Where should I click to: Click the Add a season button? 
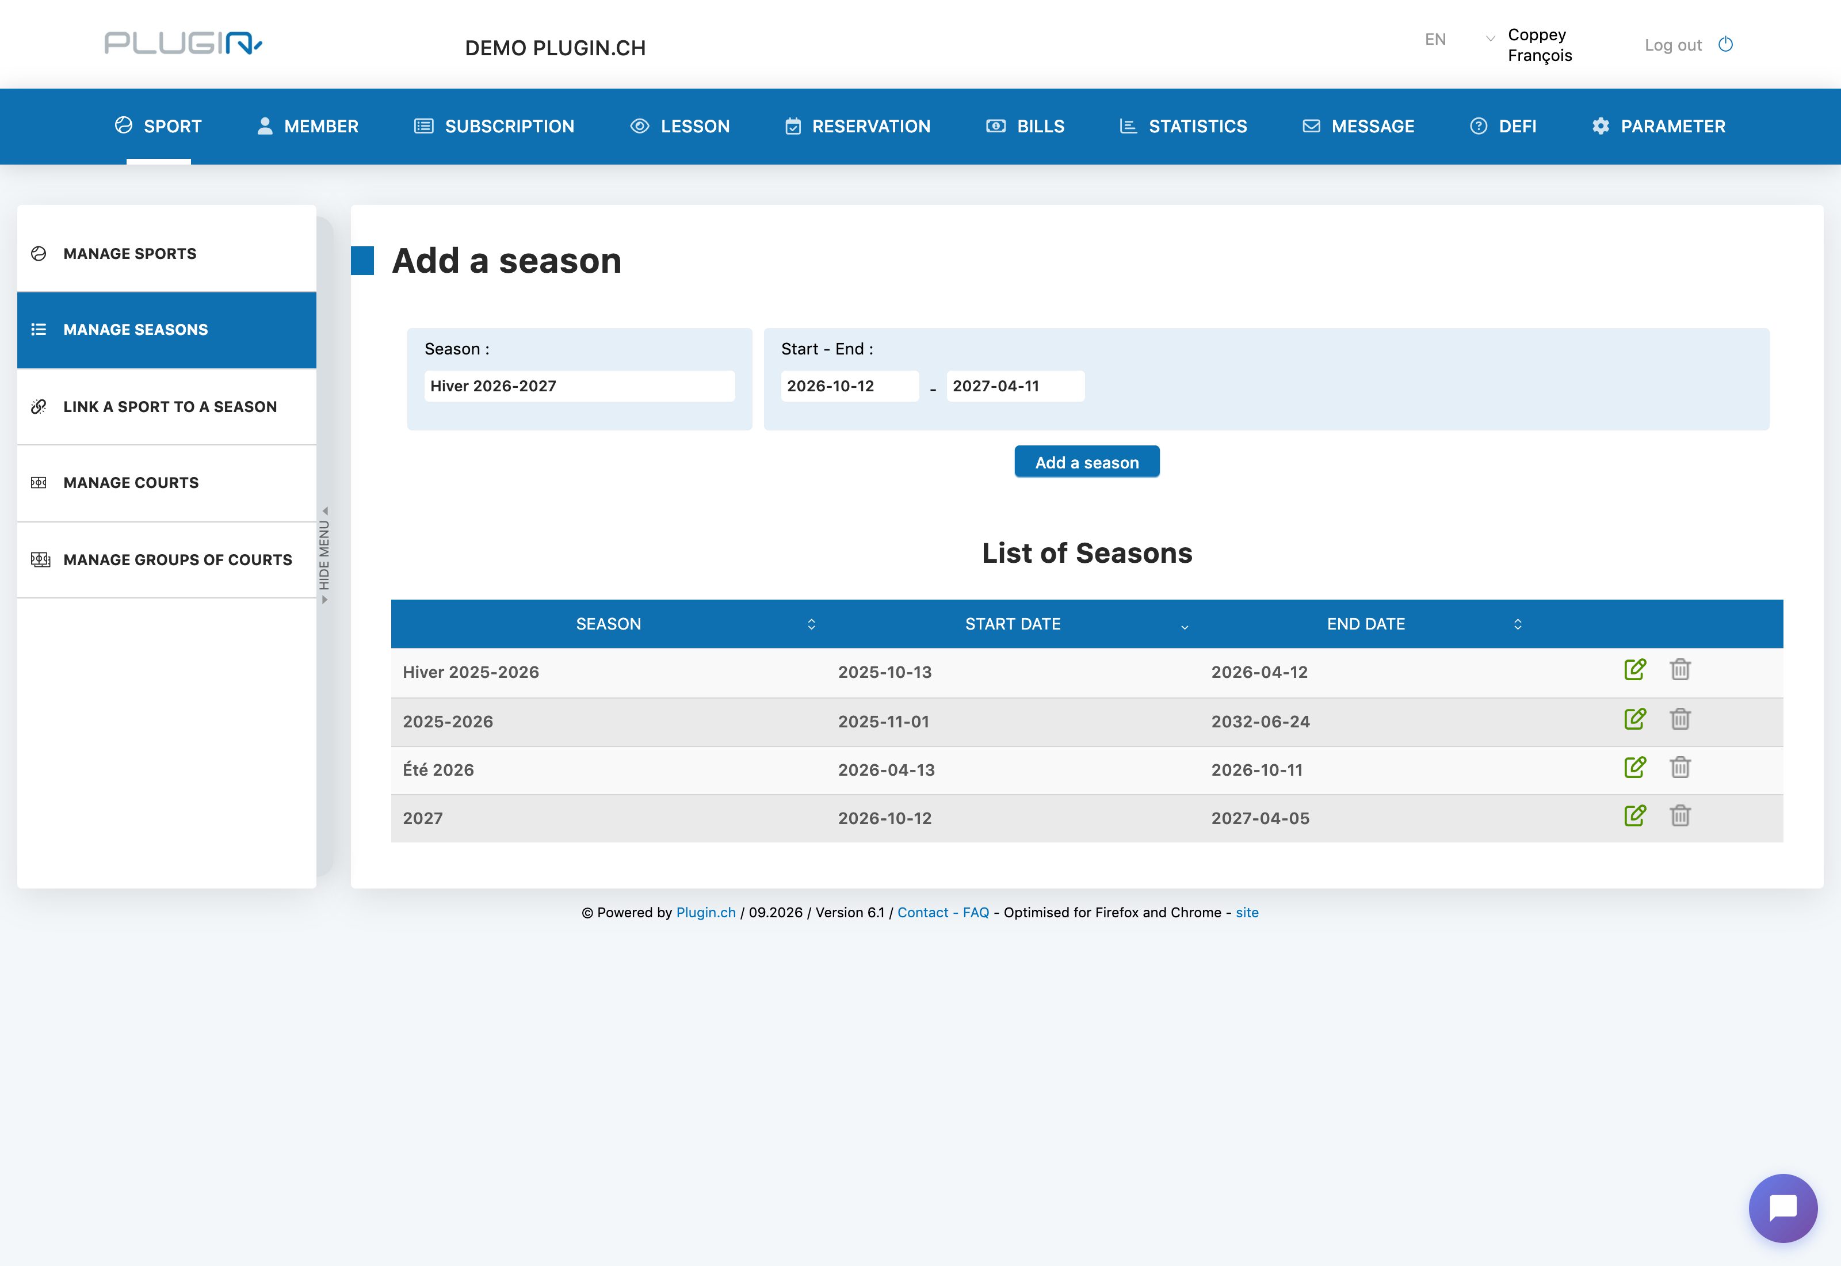pos(1087,463)
